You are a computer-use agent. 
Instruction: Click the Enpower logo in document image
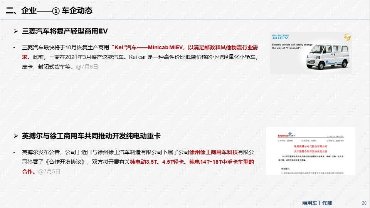[x=286, y=135]
